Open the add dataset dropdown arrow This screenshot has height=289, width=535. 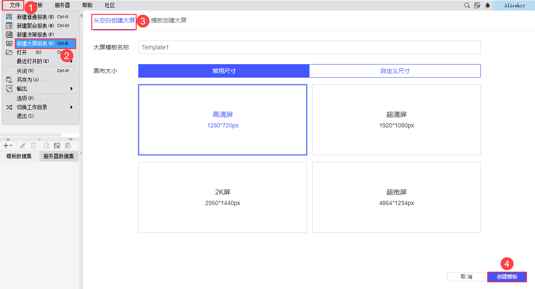(x=11, y=146)
